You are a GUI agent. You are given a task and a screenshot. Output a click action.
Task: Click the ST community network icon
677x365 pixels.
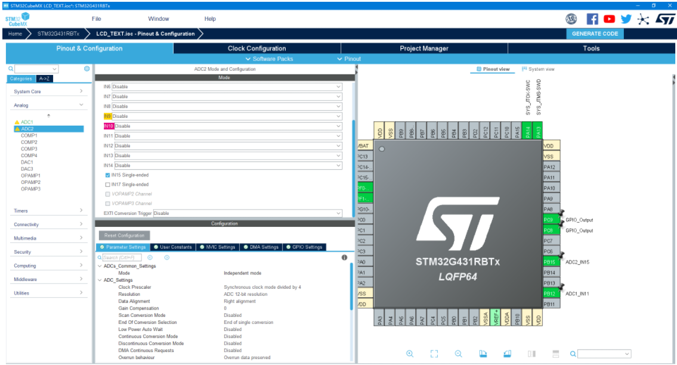pos(643,20)
